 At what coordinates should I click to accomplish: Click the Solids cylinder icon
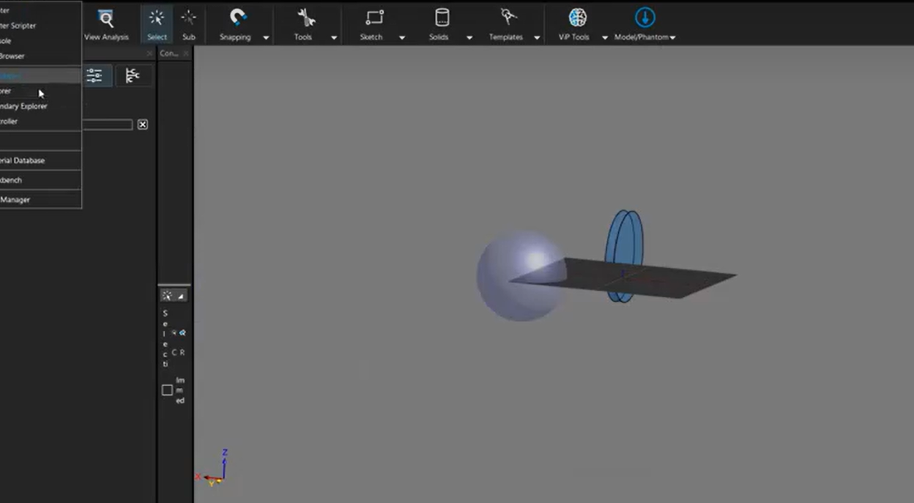tap(441, 18)
